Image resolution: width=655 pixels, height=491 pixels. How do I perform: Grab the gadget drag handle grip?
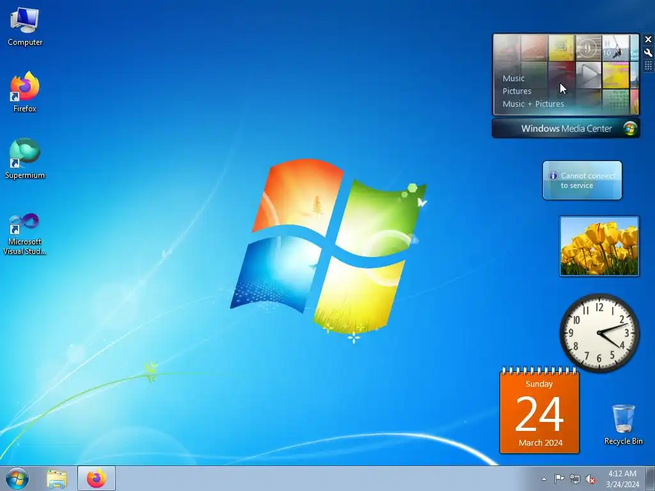pos(649,66)
